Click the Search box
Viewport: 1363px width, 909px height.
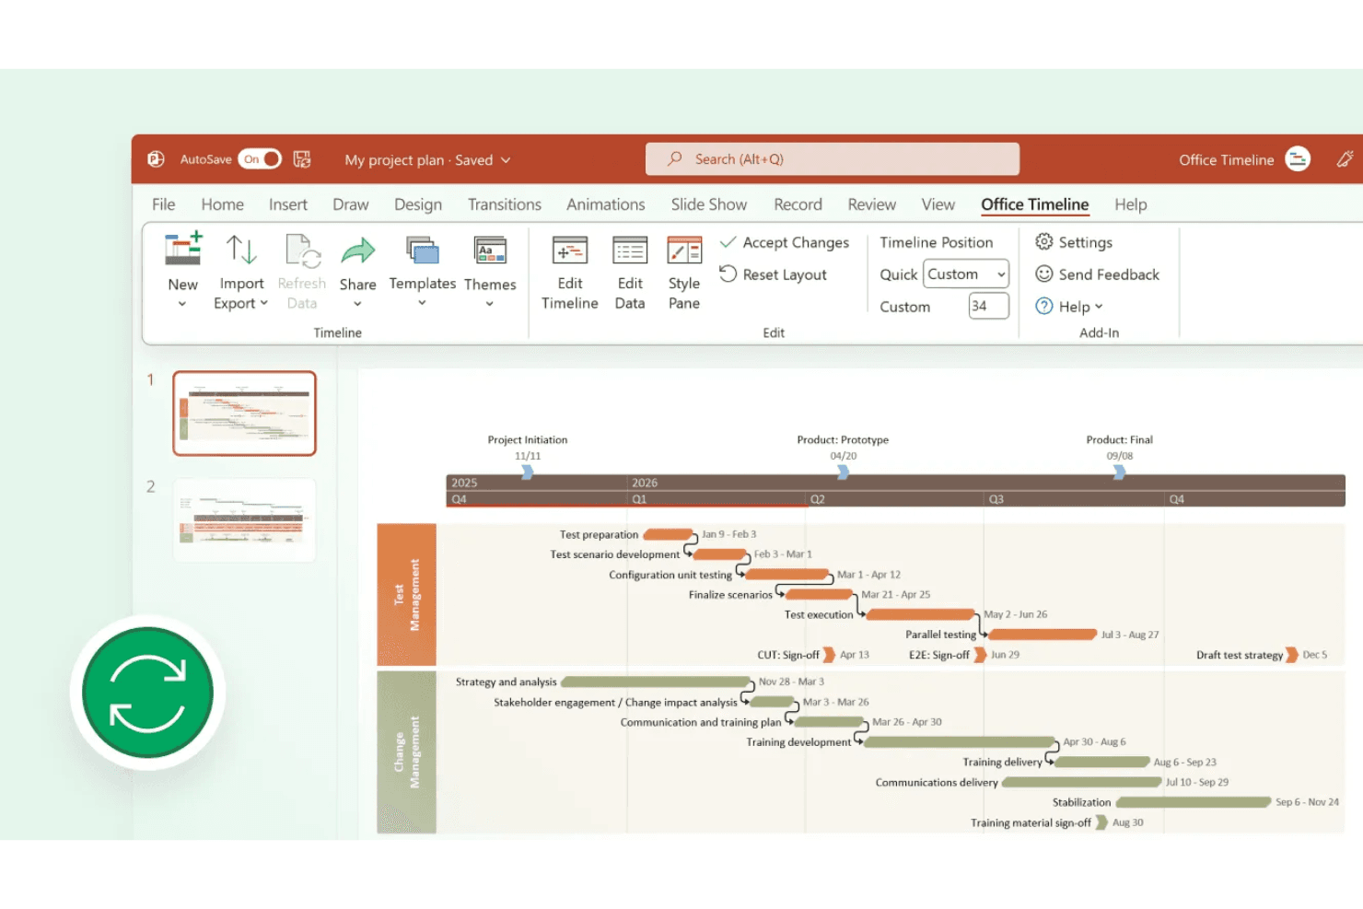click(x=833, y=158)
